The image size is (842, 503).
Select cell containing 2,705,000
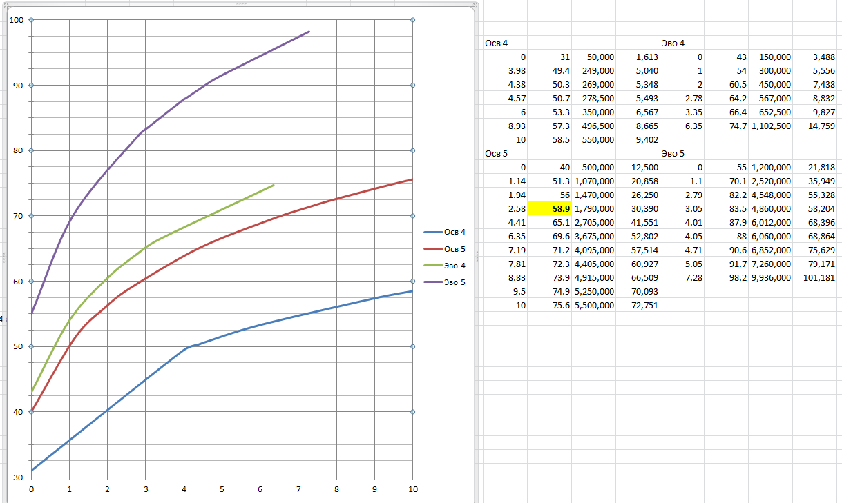[594, 222]
